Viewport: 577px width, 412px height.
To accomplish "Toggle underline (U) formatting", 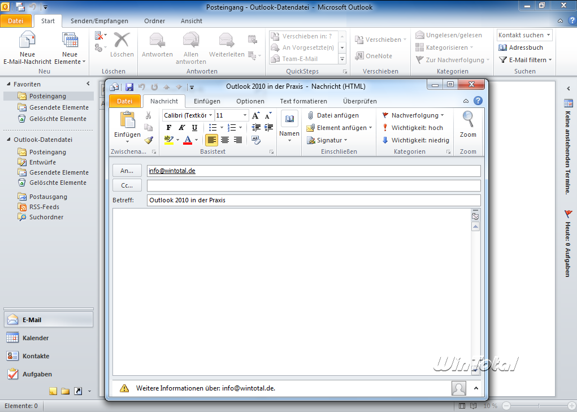I will [x=194, y=128].
